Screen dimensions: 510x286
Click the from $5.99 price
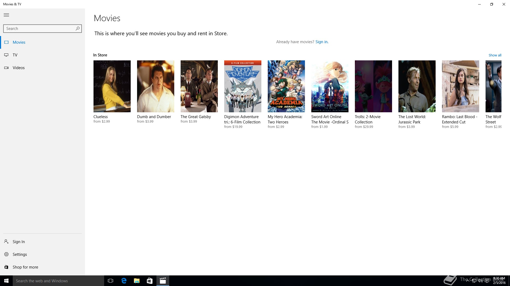(450, 127)
